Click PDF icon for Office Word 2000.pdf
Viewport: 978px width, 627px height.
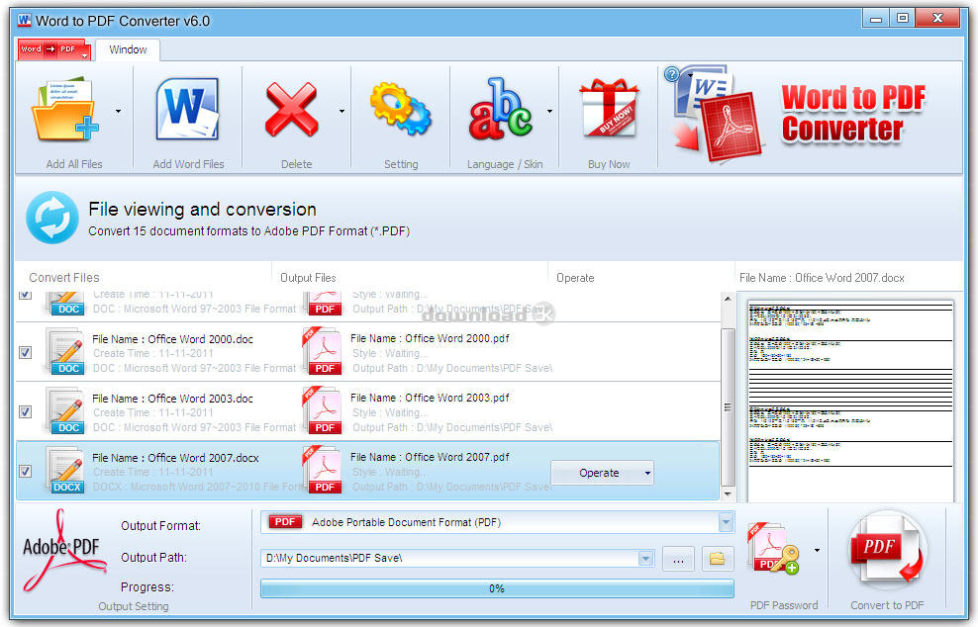tap(323, 351)
